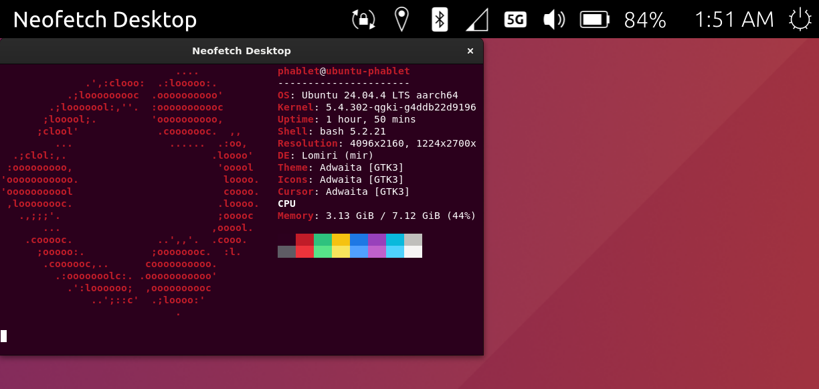This screenshot has height=389, width=819.
Task: Click the light gray terminal color block
Action: click(413, 240)
